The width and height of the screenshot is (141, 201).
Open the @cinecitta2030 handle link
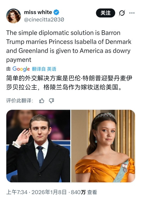pyautogui.click(x=44, y=20)
